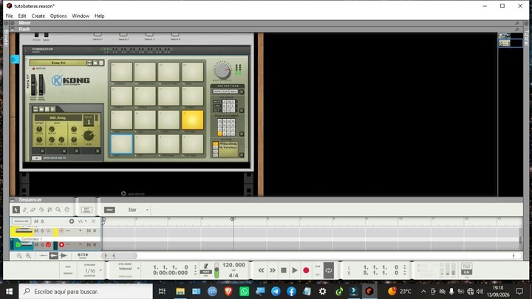The width and height of the screenshot is (532, 299).
Task: Click the Play transport button
Action: [295, 270]
